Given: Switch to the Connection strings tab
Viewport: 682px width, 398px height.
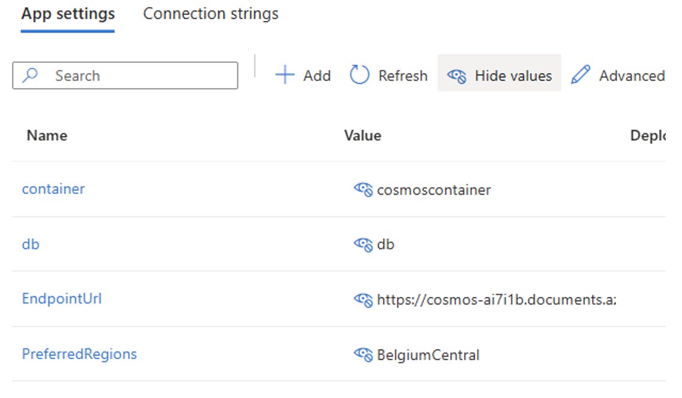Looking at the screenshot, I should [x=210, y=14].
